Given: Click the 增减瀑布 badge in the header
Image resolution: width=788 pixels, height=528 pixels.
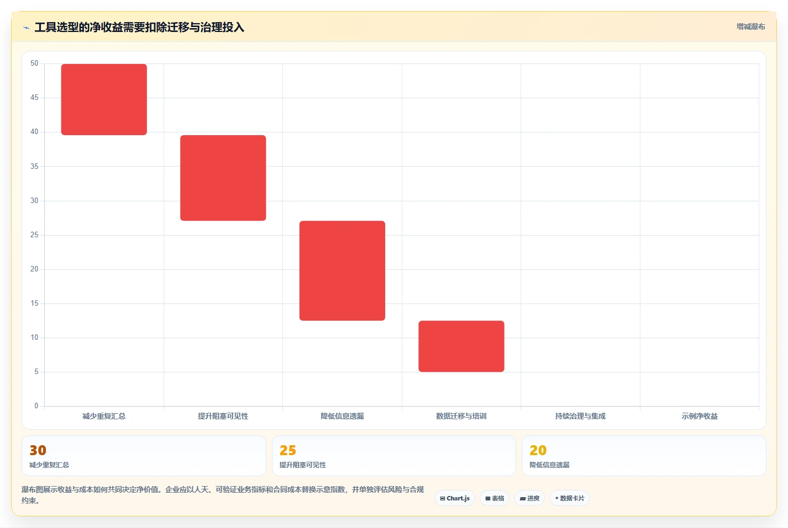Looking at the screenshot, I should tap(750, 26).
